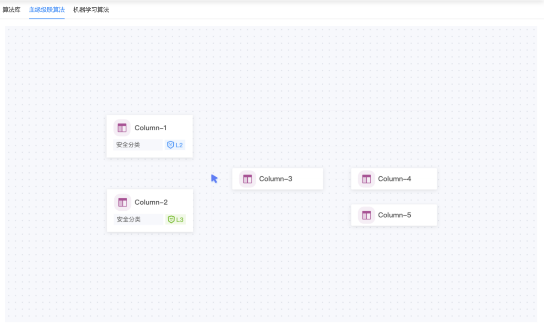Click 安全分类 field in Column-2 card
Screen dimensions: 544x329
(138, 219)
